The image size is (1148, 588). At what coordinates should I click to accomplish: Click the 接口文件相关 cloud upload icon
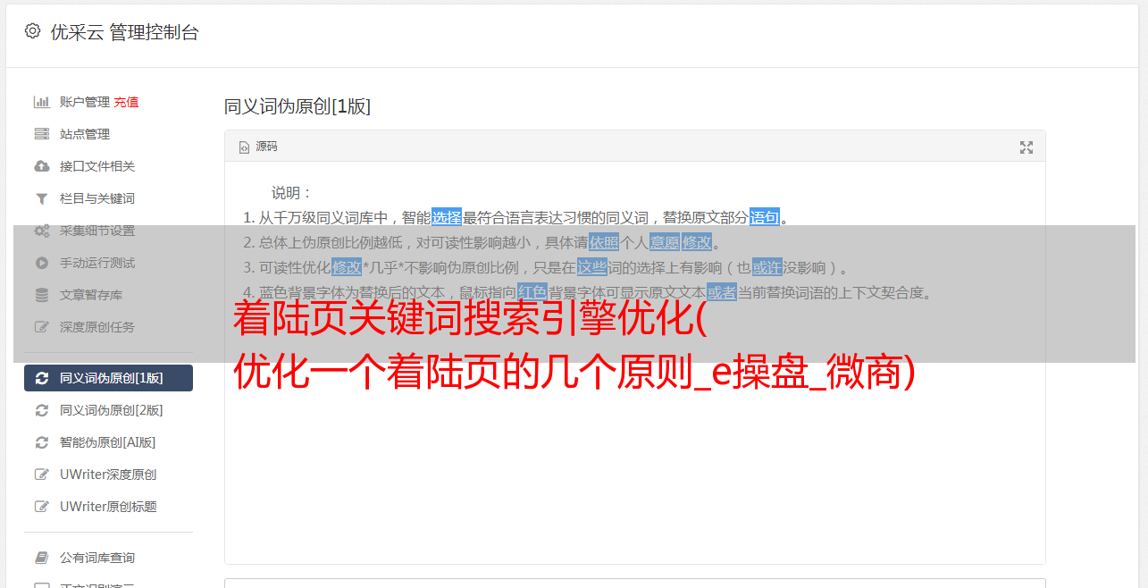[x=41, y=166]
